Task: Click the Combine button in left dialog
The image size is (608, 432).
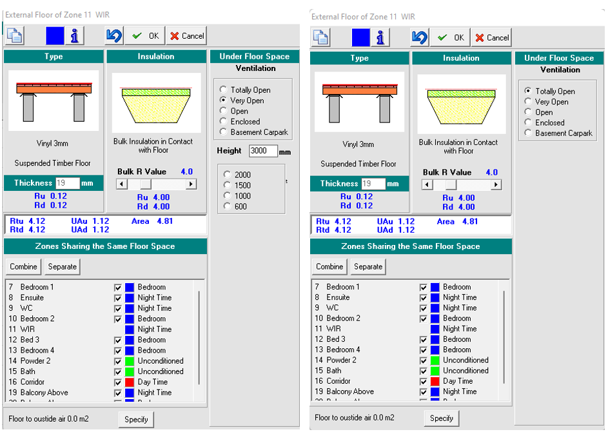Action: (23, 266)
